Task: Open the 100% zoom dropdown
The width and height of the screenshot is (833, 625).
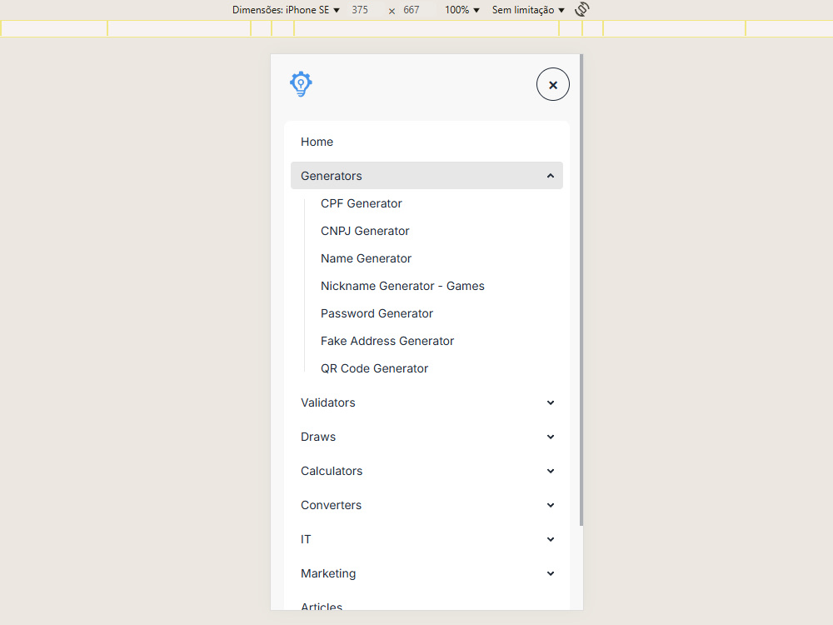Action: (x=461, y=10)
